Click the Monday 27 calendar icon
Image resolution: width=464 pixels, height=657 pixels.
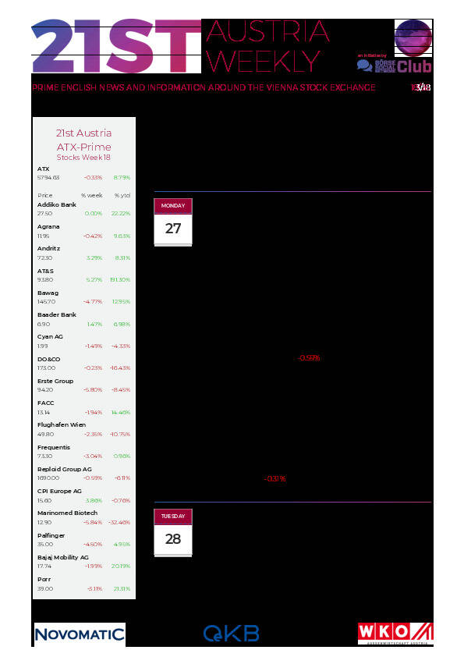173,222
